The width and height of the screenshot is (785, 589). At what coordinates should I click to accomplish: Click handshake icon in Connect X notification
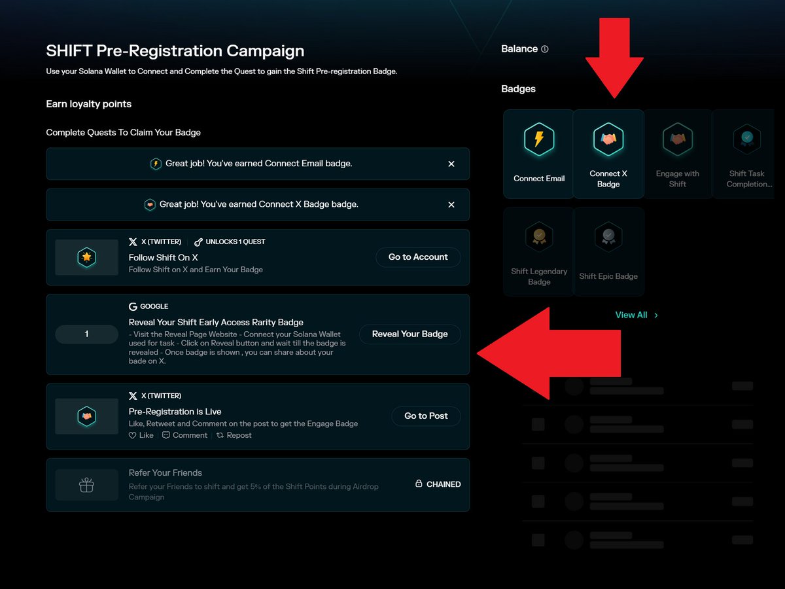point(150,205)
